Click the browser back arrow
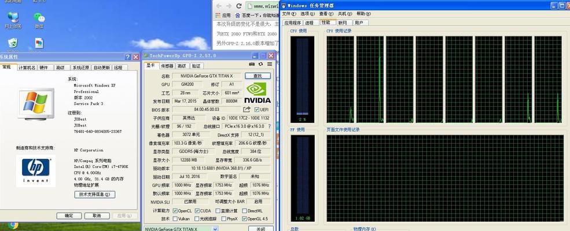This screenshot has height=231, width=570. (x=219, y=6)
